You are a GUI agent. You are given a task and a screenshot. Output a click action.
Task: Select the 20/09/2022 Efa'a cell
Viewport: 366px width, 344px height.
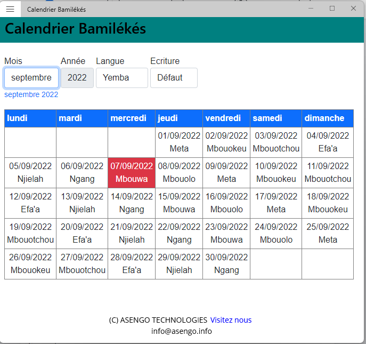pyautogui.click(x=82, y=234)
